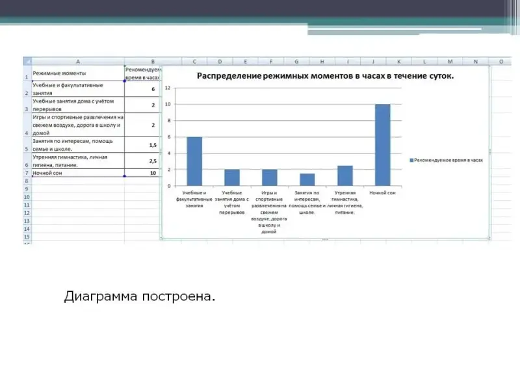Click the select-all corner of the spreadsheet
The image size is (520, 390).
(27, 62)
